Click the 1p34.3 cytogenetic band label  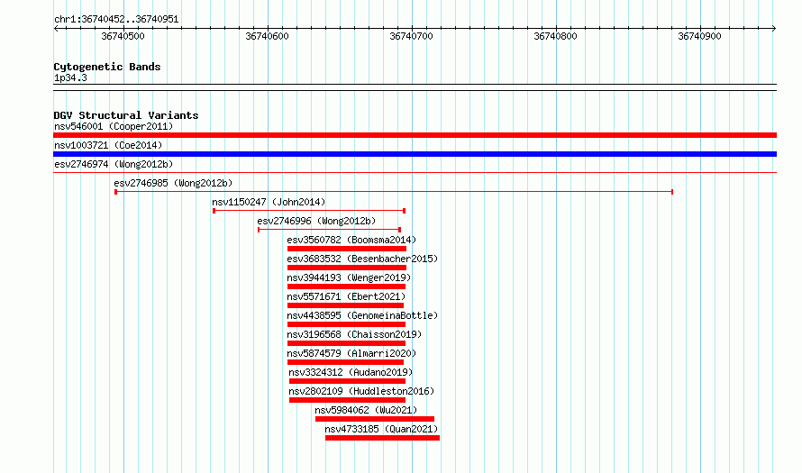(70, 77)
